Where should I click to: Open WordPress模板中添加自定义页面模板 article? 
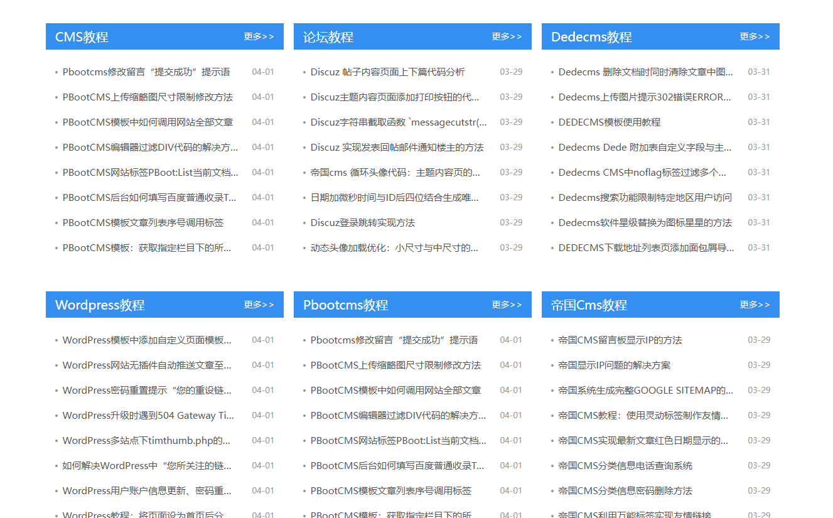click(x=147, y=340)
